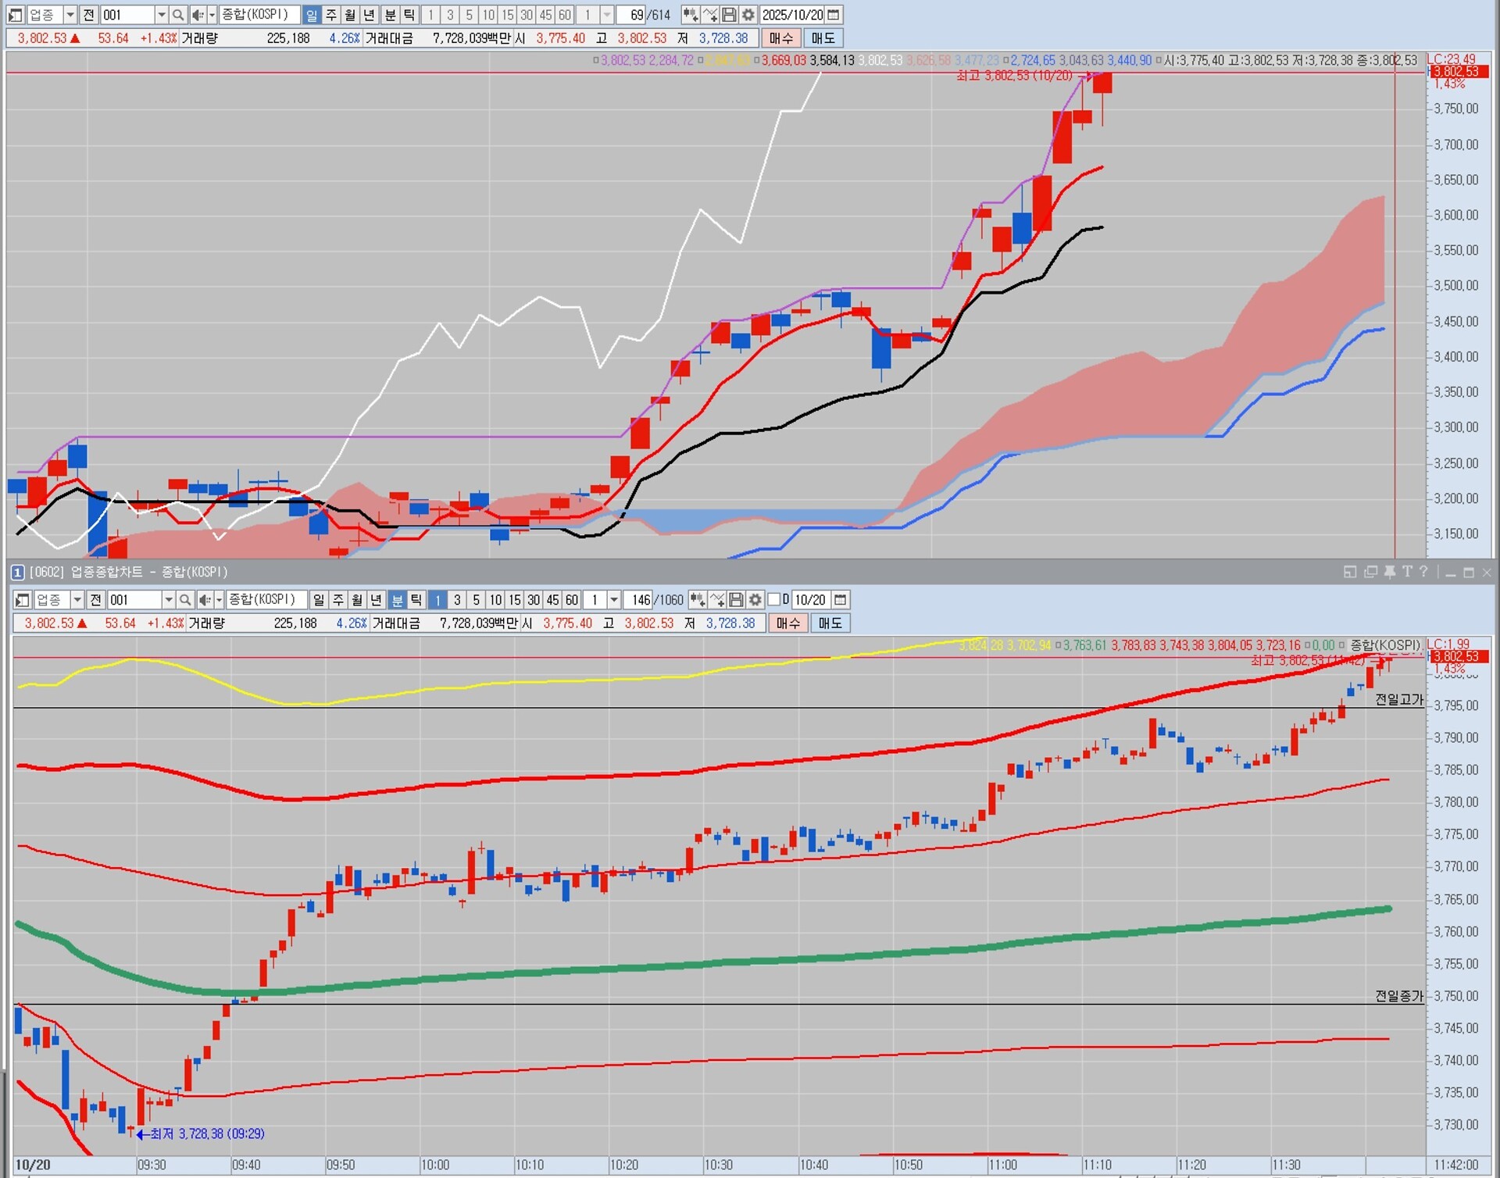Screen dimensions: 1500x1178
Task: Switch top chart to weekly (주) period
Action: [x=331, y=15]
